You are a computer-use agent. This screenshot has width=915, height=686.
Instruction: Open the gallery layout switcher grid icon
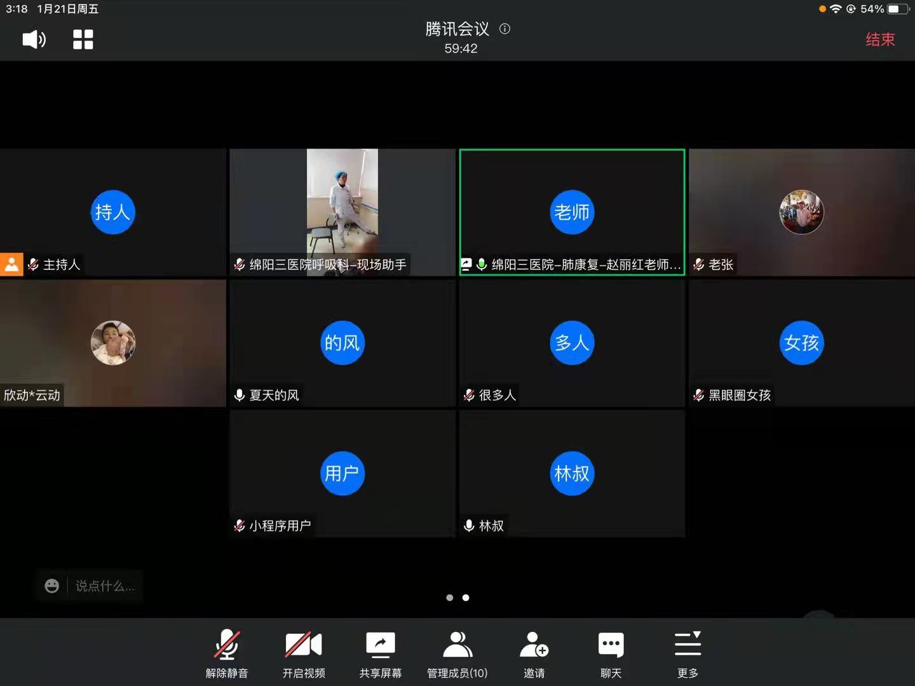(83, 39)
